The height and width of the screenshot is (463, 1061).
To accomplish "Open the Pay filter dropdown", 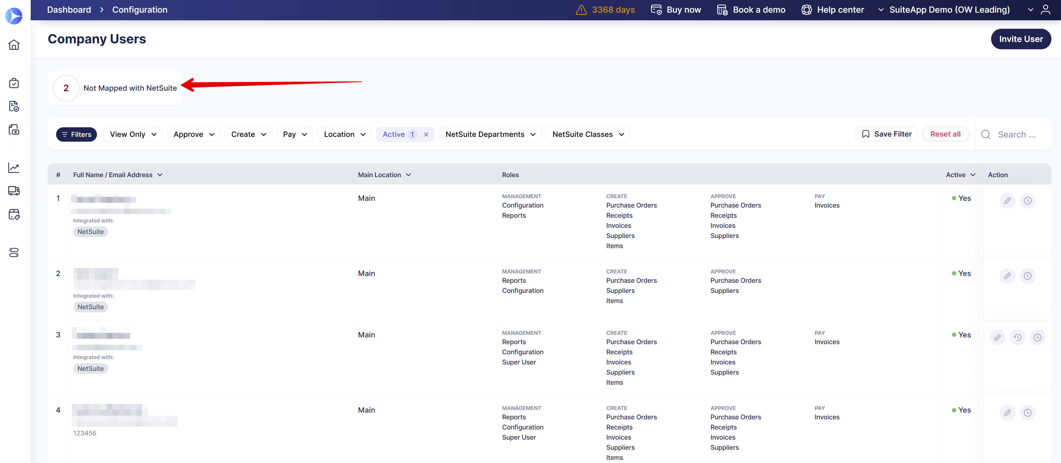I will coord(295,135).
